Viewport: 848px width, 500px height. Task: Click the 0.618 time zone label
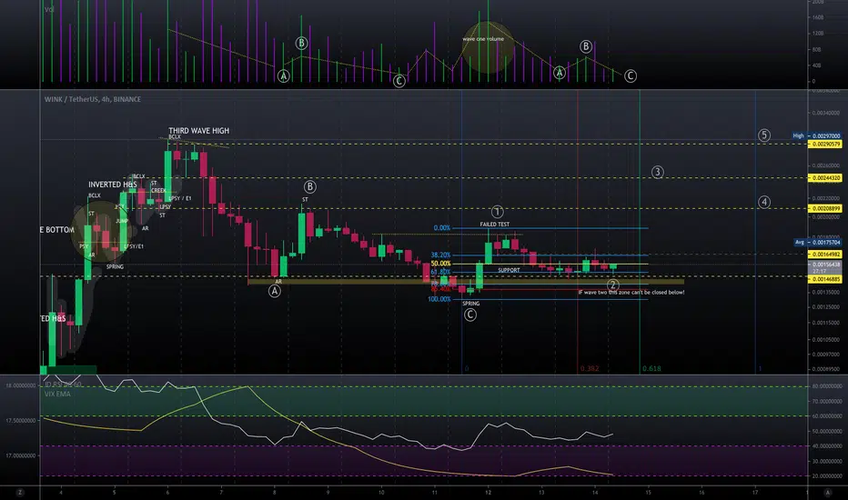[x=651, y=369]
